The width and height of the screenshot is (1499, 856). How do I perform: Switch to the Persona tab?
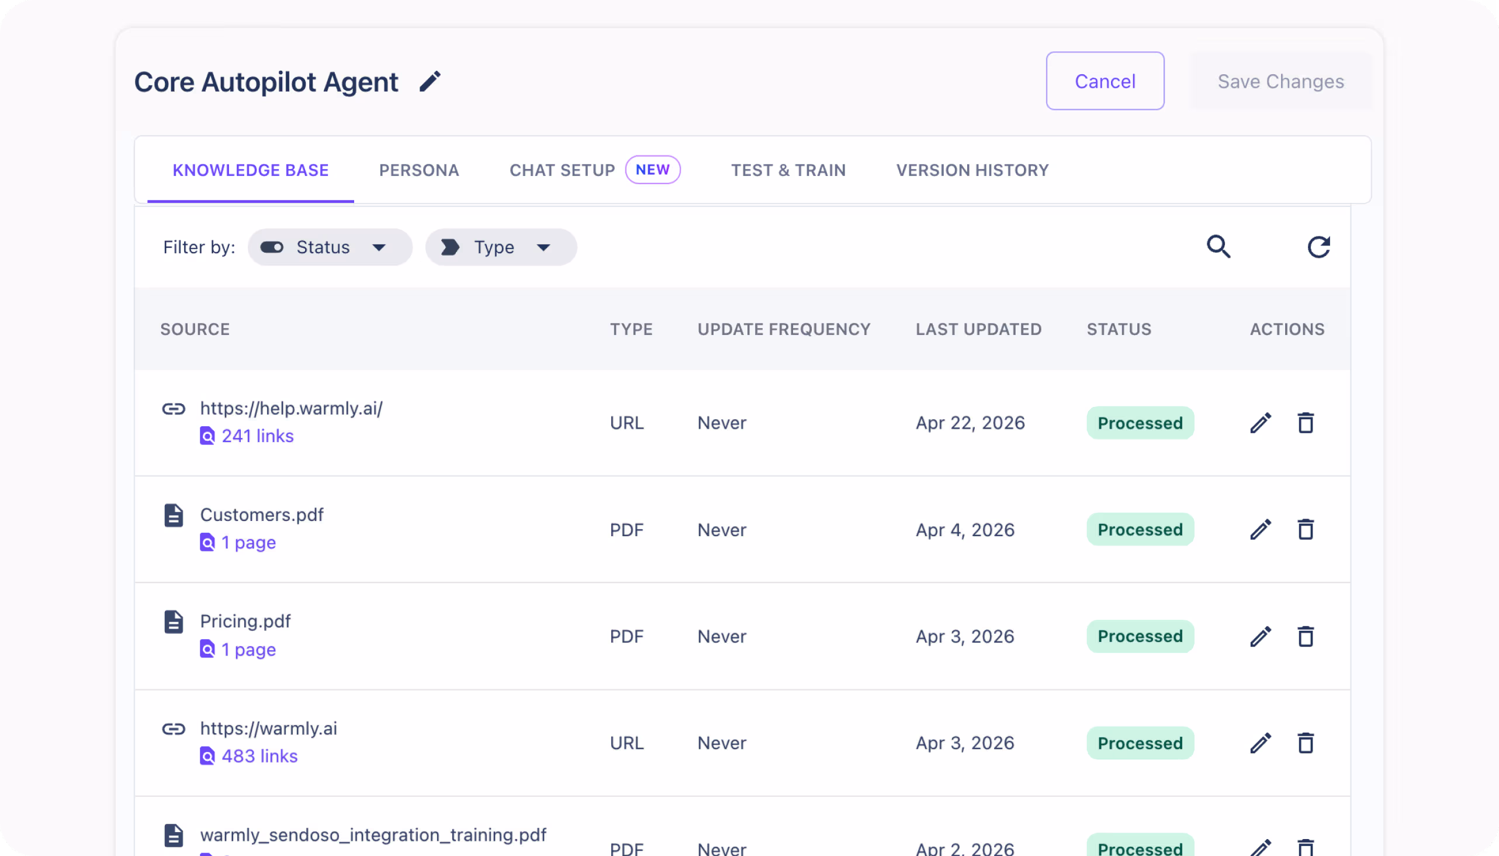[x=418, y=170]
